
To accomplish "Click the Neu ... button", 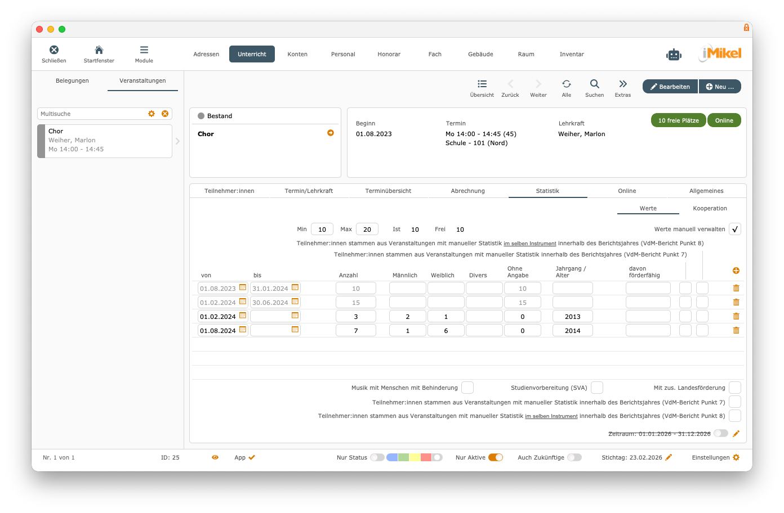I will tap(720, 87).
